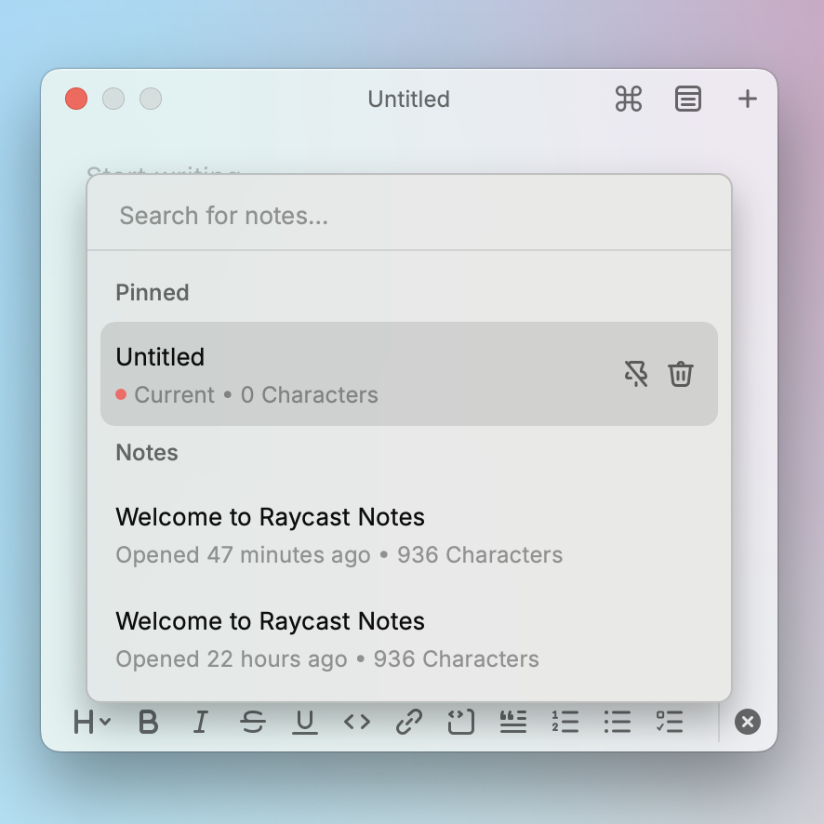The image size is (824, 824).
Task: Toggle italic formatting
Action: 200,722
